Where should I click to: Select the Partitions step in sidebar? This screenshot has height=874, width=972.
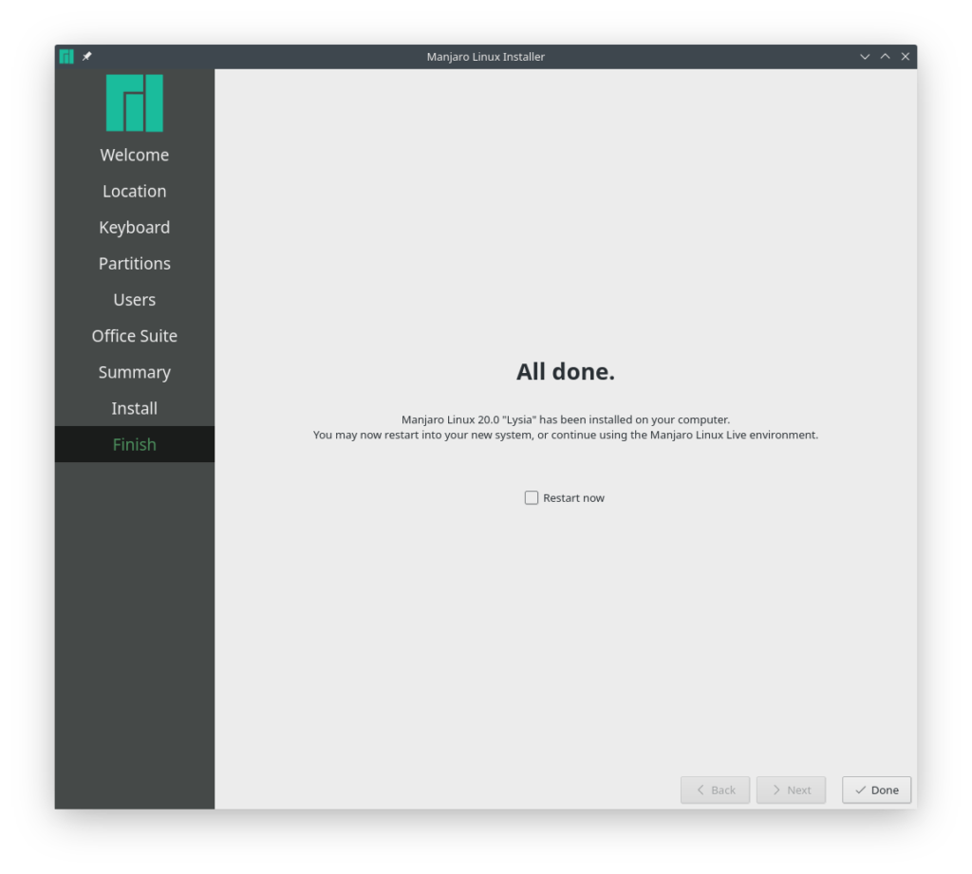[135, 264]
